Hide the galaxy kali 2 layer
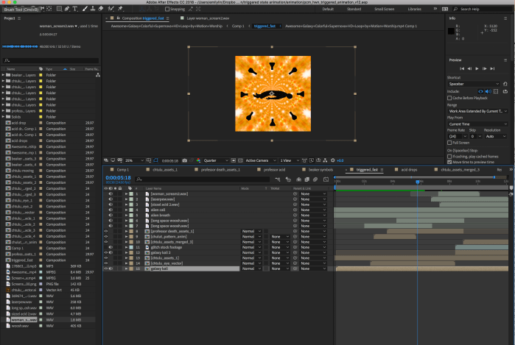The width and height of the screenshot is (515, 345). pos(106,252)
